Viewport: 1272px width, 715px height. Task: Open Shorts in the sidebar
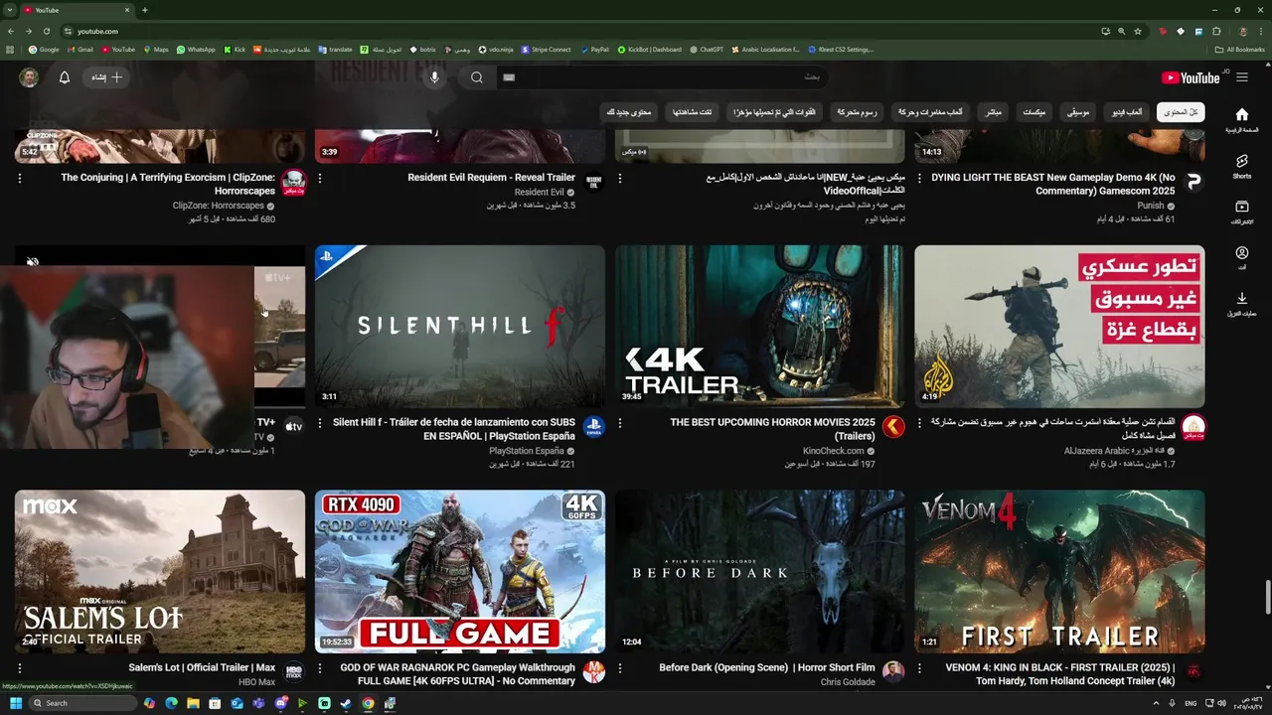coord(1242,166)
